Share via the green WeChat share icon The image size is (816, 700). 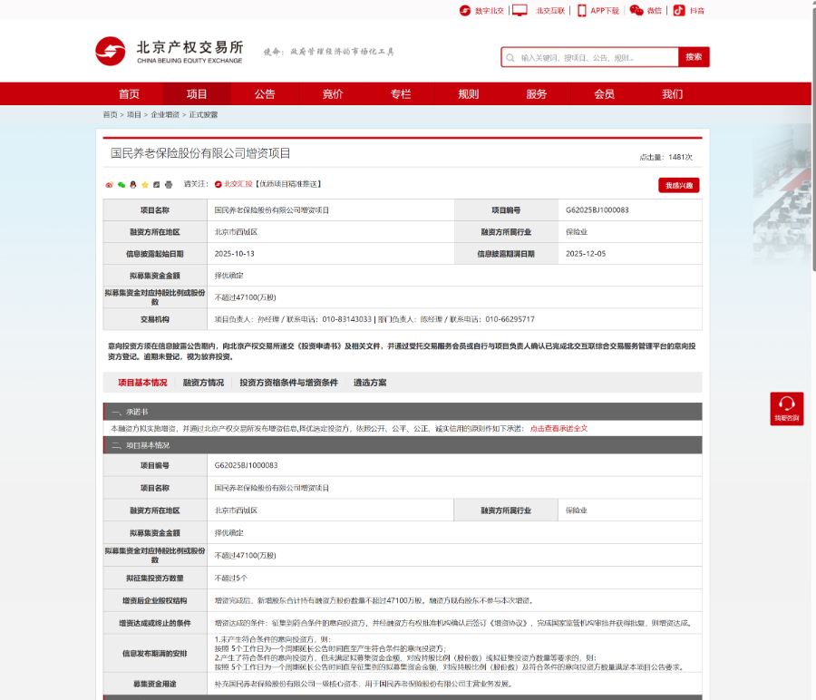121,185
